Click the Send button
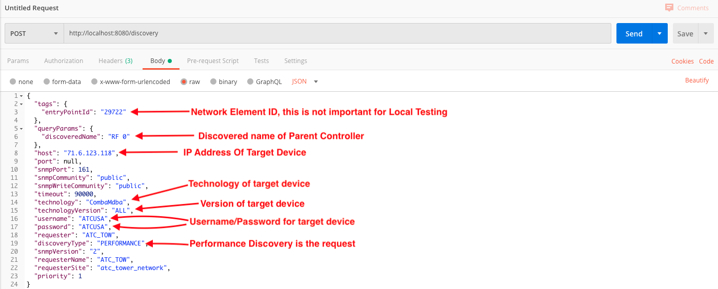The height and width of the screenshot is (289, 718). click(634, 34)
